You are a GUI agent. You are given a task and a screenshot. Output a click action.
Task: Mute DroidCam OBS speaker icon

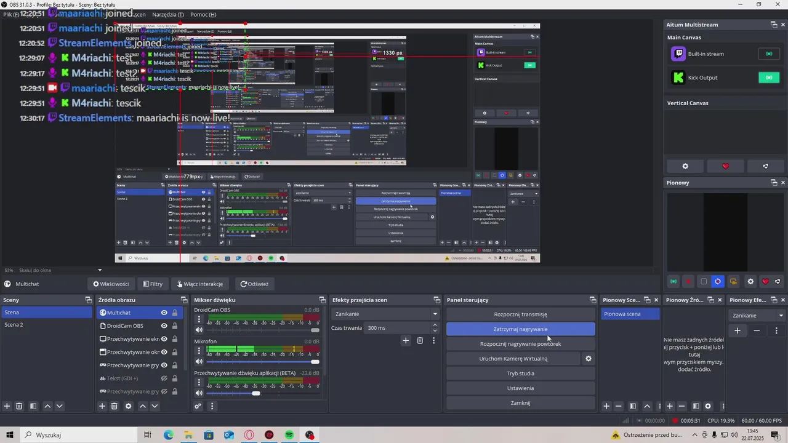pos(199,330)
